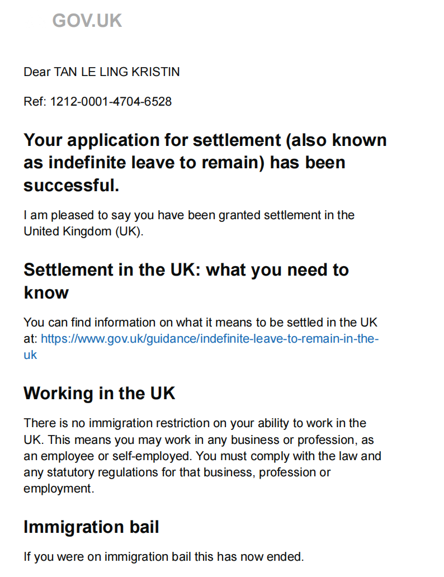Select the "Immigration bail" heading

tap(91, 527)
